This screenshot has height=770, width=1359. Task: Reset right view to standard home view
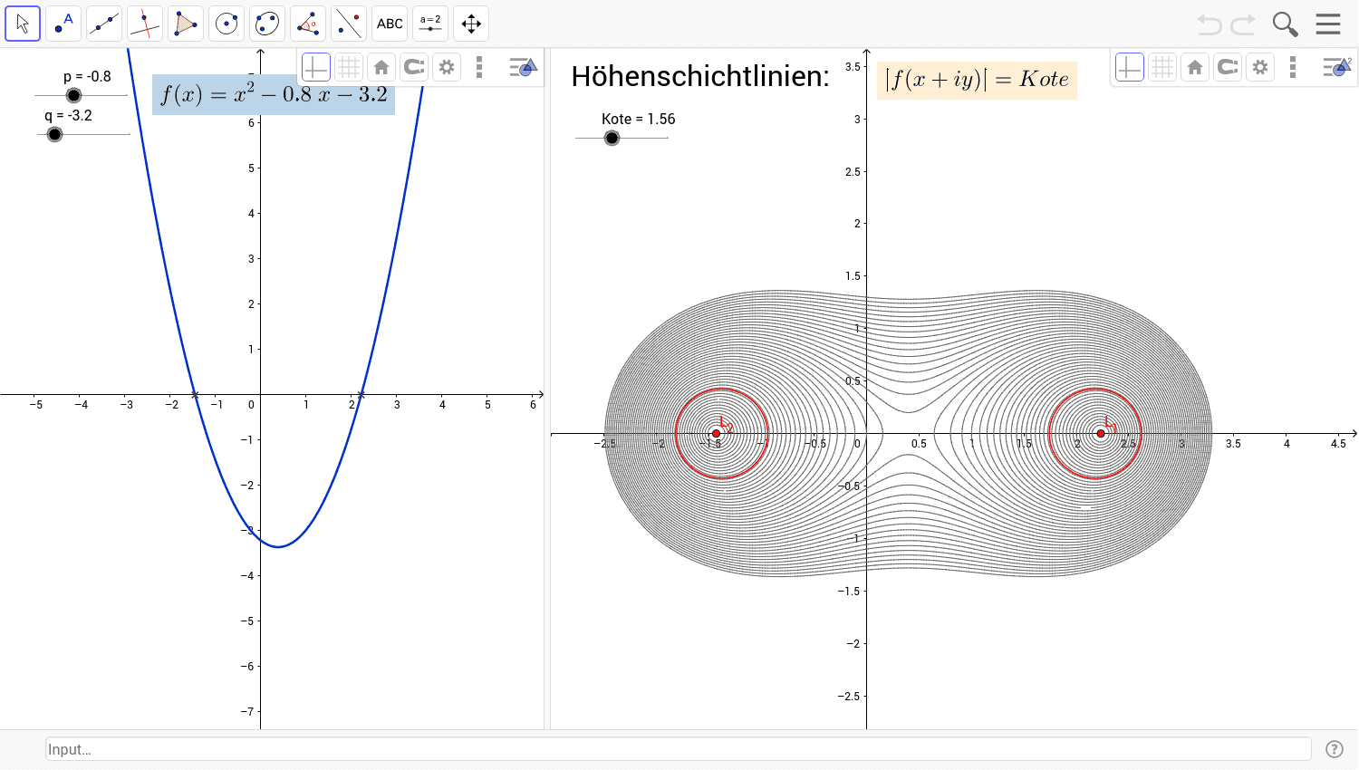coord(1195,67)
